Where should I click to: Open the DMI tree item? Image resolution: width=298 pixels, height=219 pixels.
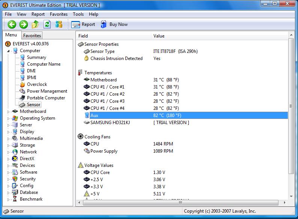[x=31, y=71]
